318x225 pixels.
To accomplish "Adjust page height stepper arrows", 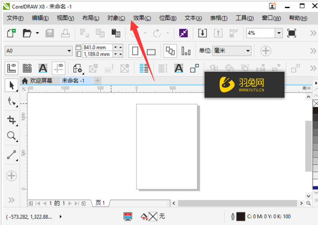I will pos(118,54).
